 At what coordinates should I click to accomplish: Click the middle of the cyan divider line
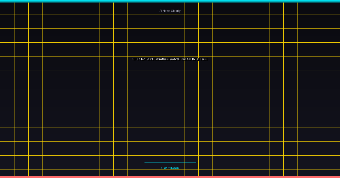170,162
